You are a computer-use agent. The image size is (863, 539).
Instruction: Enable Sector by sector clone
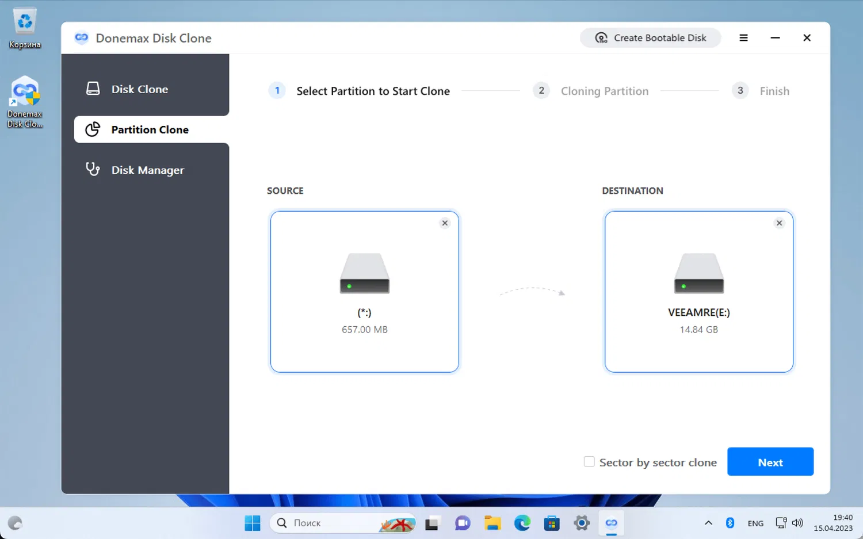click(x=589, y=461)
